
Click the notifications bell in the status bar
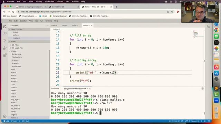pos(205,121)
